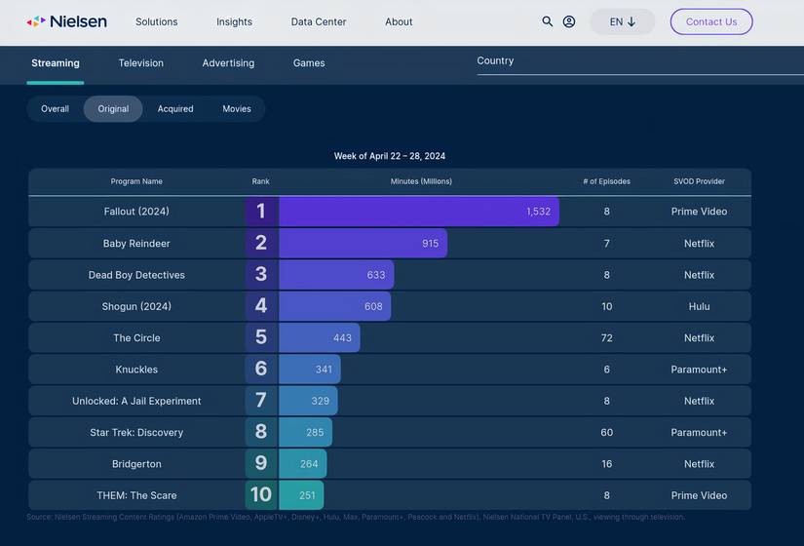
Task: Toggle the Overall filter pill
Action: point(55,109)
